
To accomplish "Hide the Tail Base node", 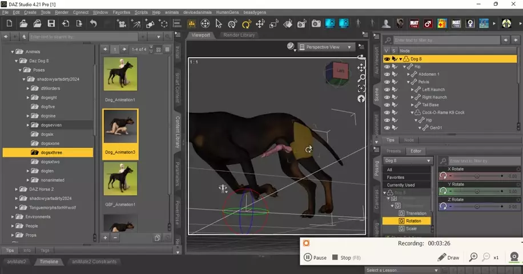I will coord(387,104).
